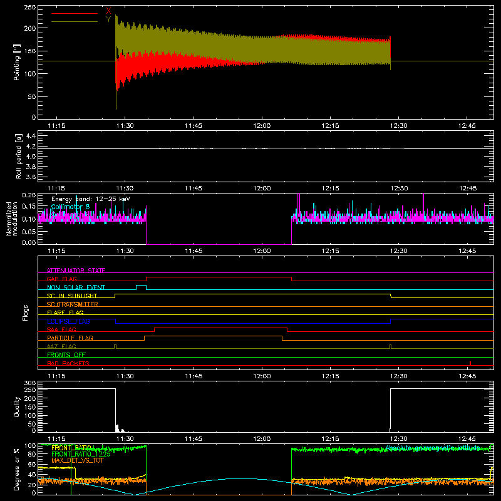The image size is (501, 501).
Task: Click the olive Y legend line
Action: click(75, 22)
